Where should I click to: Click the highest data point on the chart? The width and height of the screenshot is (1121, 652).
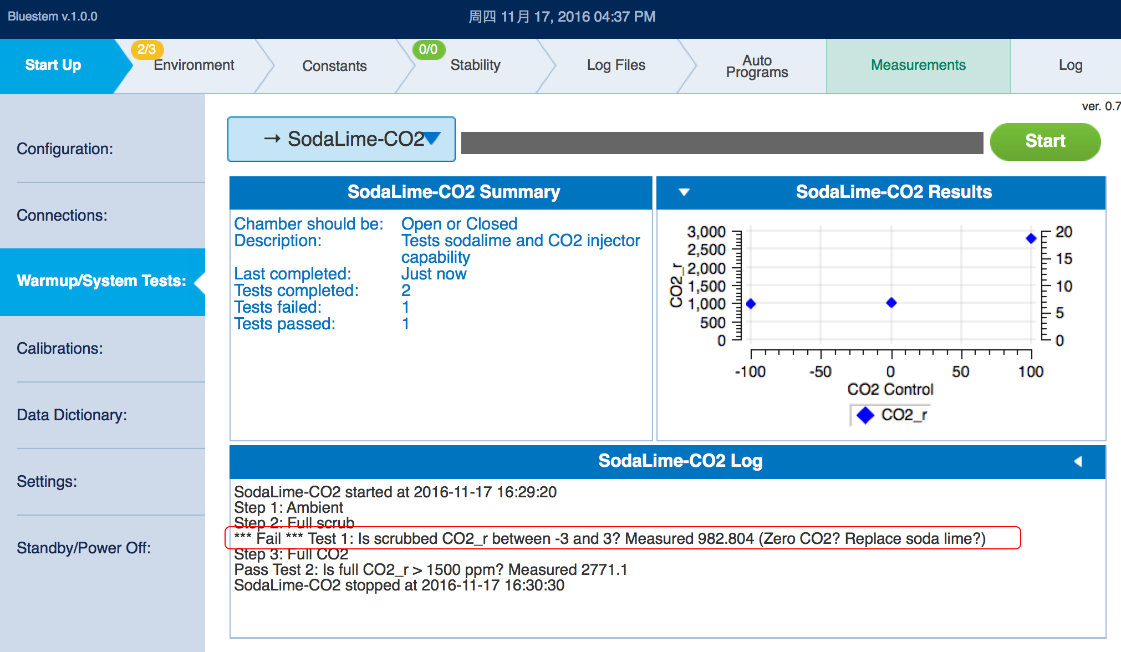(1031, 238)
